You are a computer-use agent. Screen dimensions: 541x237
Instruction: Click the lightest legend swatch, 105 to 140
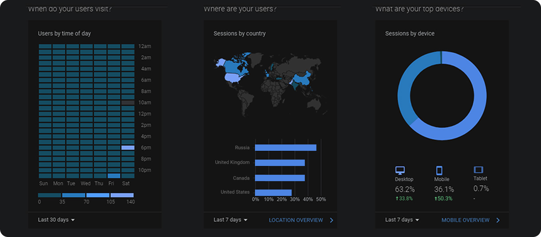tap(122, 195)
